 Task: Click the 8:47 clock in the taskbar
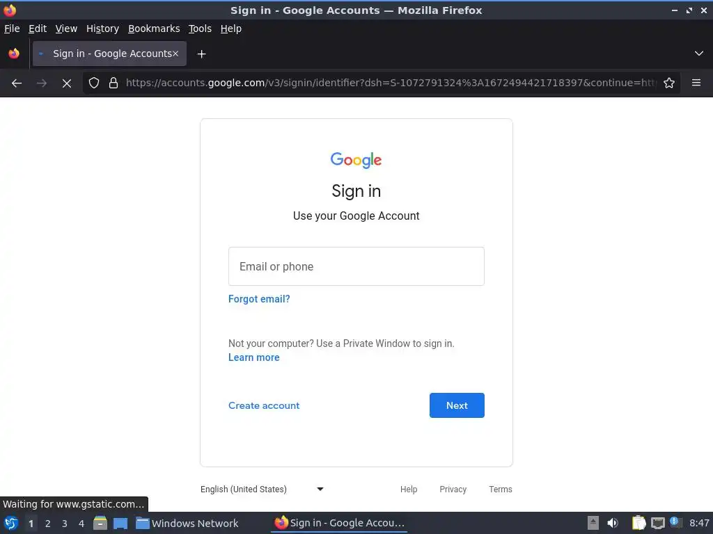tap(699, 523)
